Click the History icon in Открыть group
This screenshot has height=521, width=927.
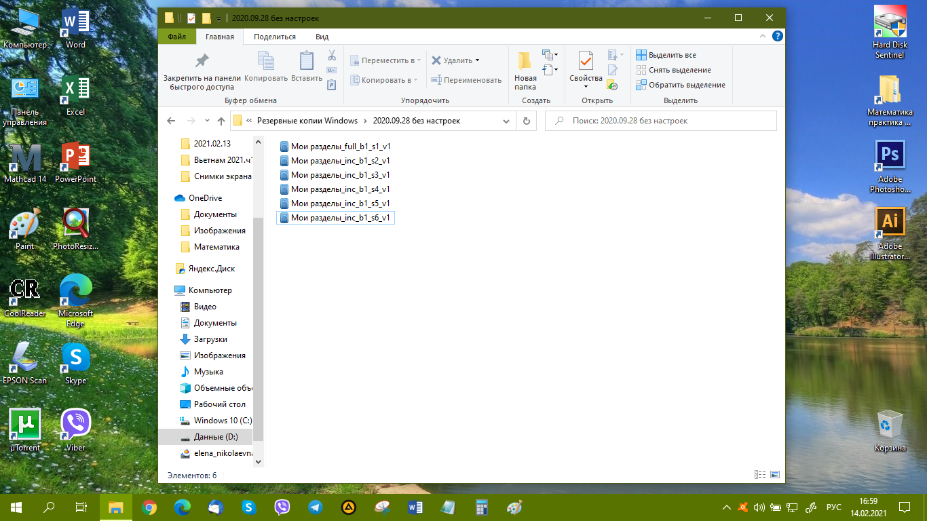coord(613,85)
